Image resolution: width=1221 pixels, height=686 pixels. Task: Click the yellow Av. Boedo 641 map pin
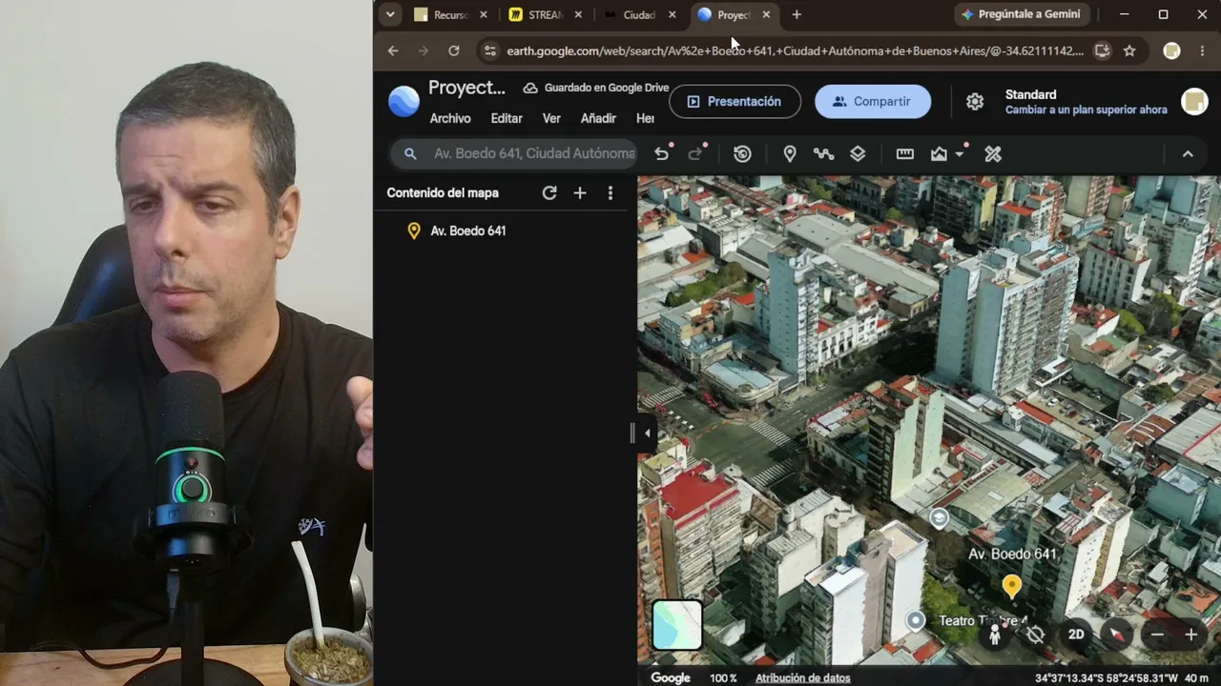click(1012, 586)
